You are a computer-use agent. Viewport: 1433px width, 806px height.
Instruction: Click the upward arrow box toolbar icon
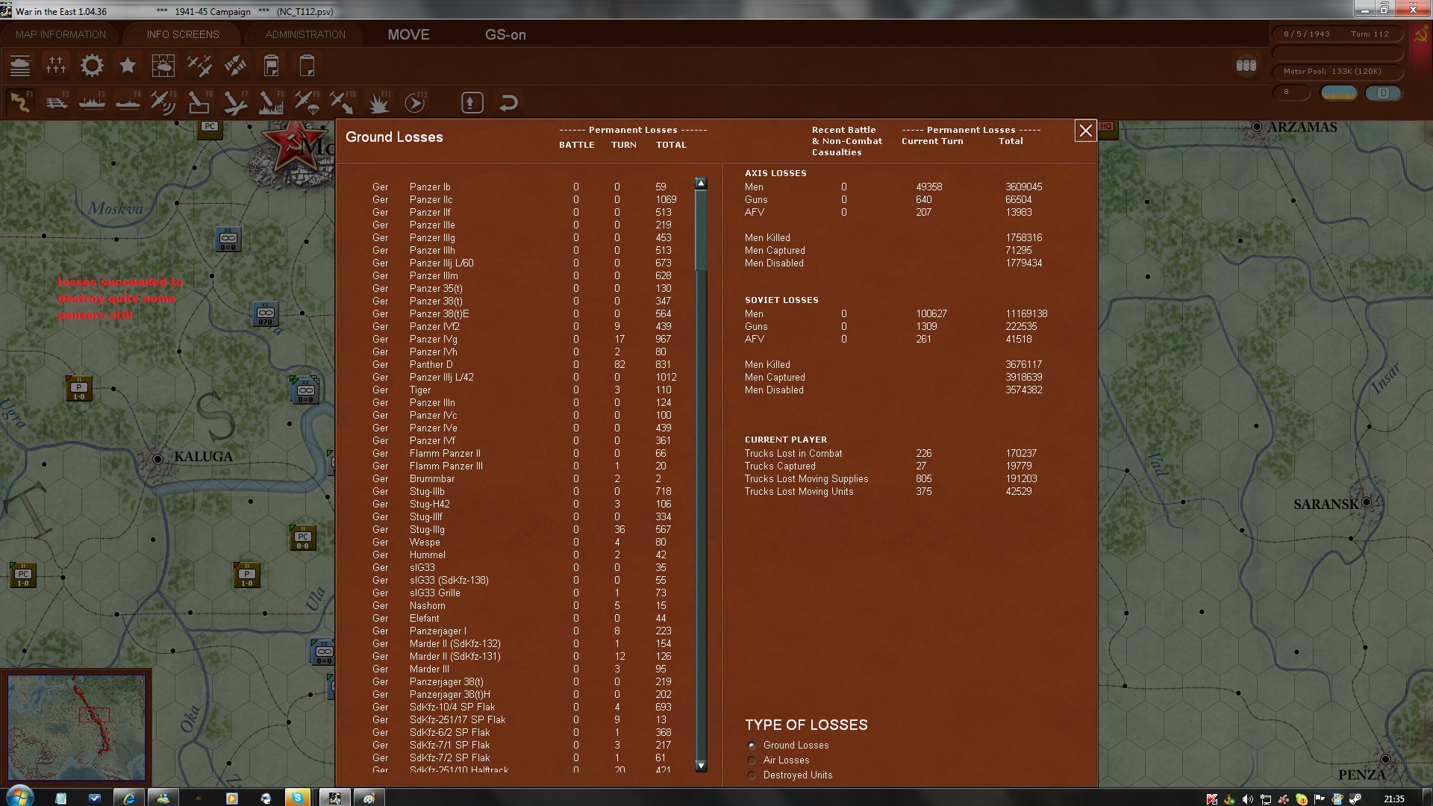pos(472,102)
